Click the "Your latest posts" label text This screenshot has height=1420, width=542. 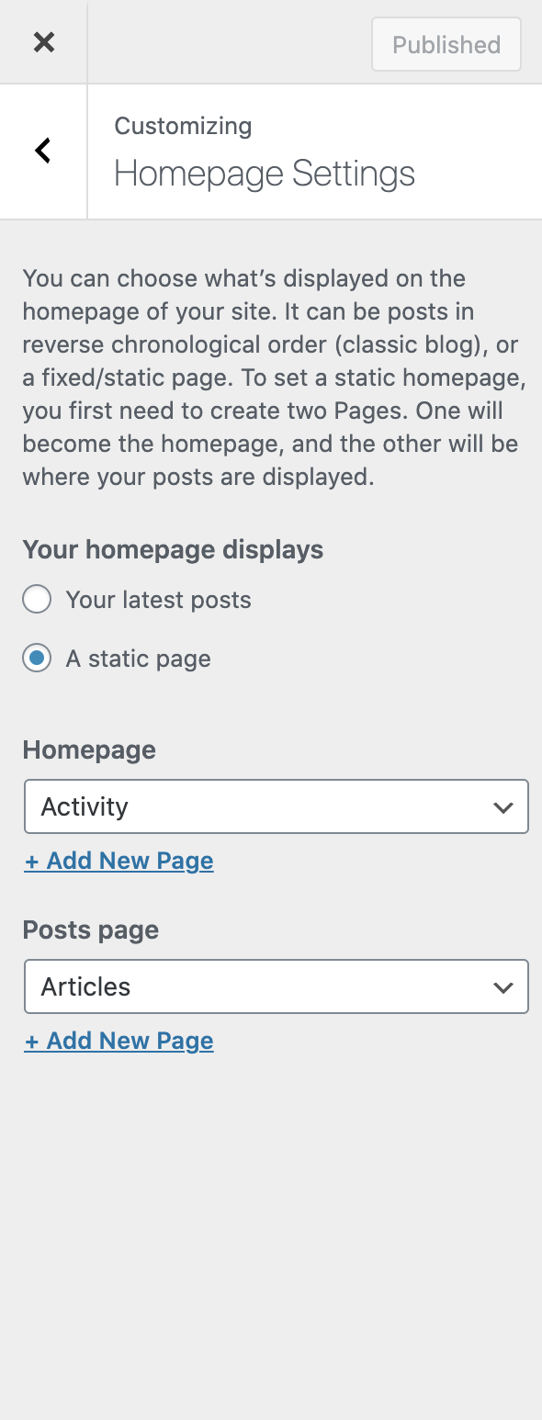coord(158,601)
